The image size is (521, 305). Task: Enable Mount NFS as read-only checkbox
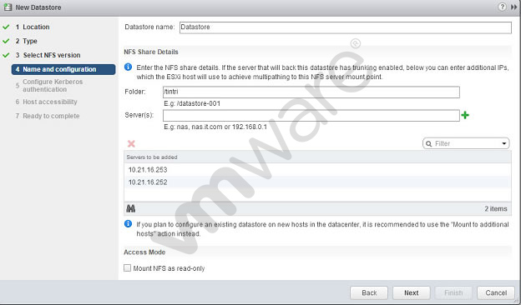(127, 267)
